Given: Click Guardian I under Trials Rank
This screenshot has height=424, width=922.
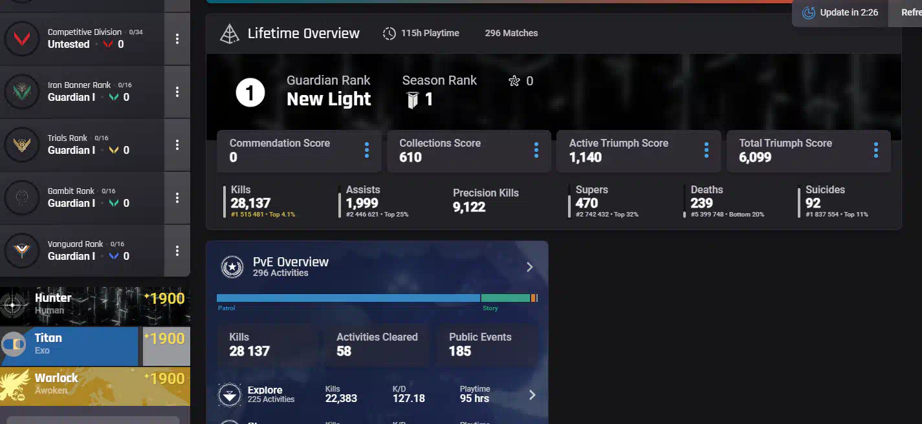Looking at the screenshot, I should 71,151.
